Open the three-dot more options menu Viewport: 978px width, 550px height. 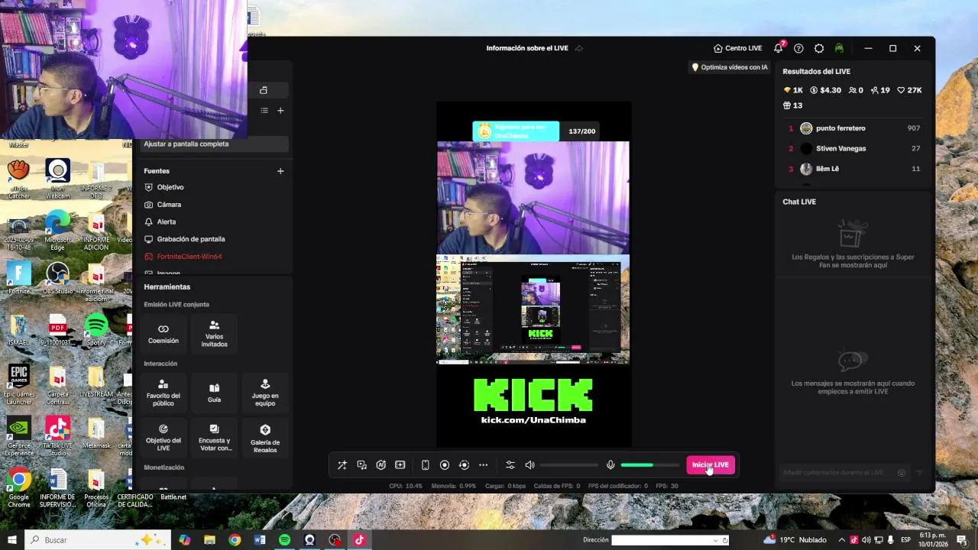click(483, 465)
